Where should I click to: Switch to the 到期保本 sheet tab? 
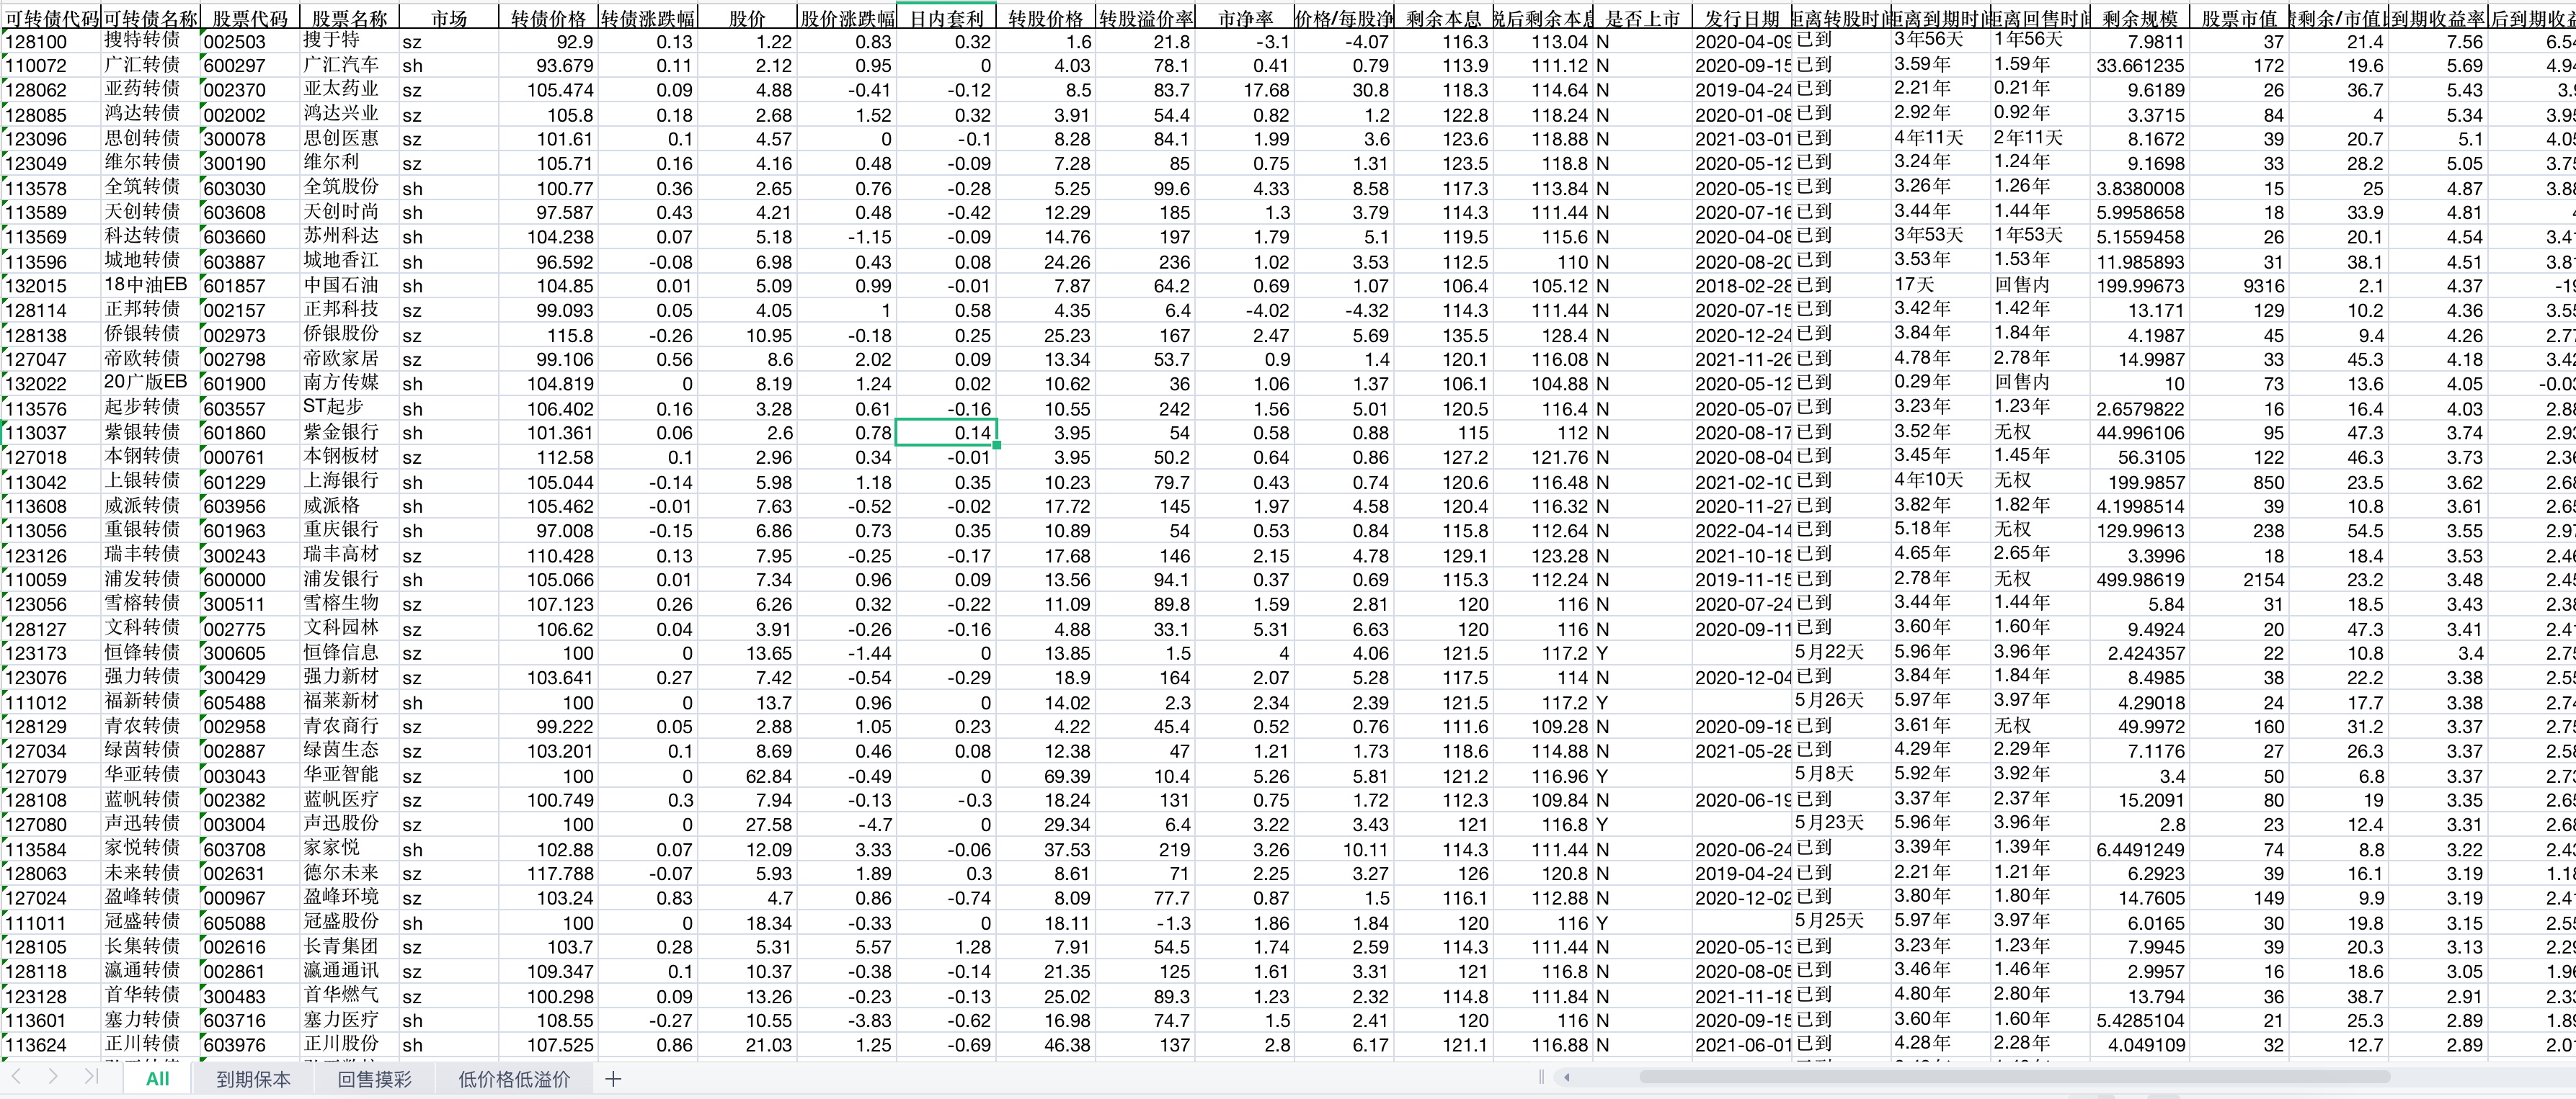[253, 1079]
